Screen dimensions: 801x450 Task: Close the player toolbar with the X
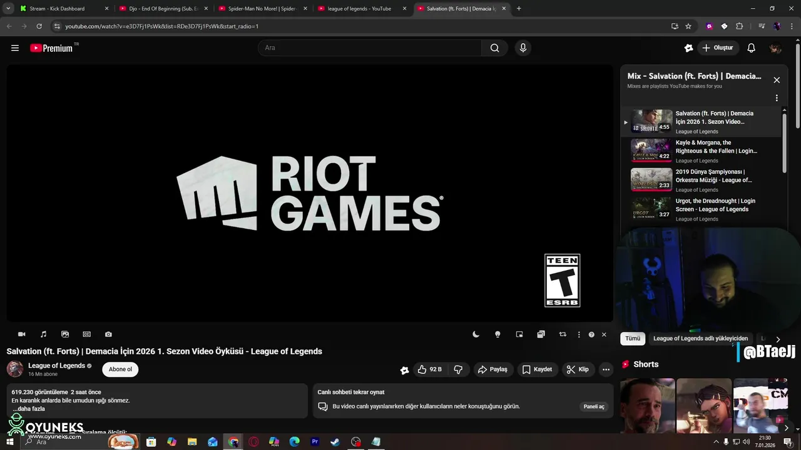click(604, 334)
